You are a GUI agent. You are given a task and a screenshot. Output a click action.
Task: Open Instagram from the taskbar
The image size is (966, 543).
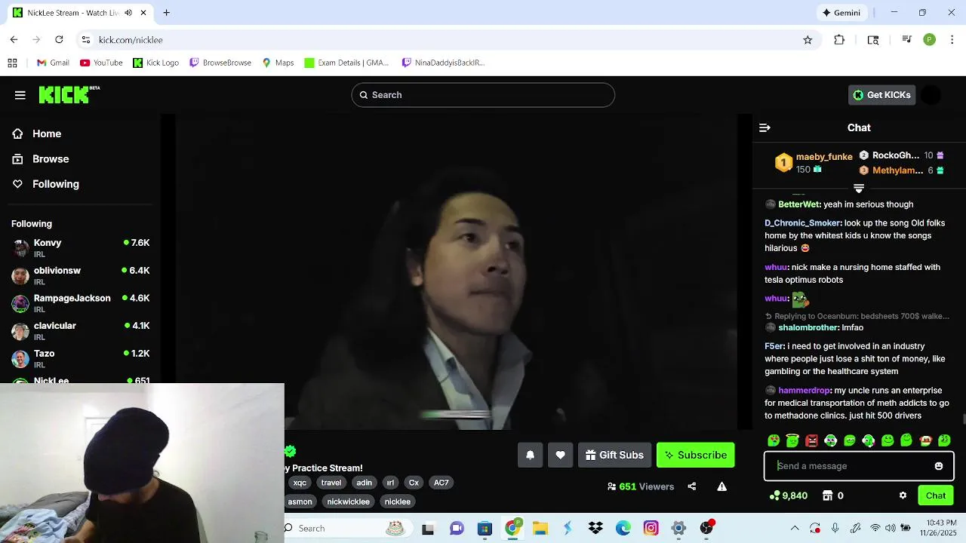pos(651,528)
